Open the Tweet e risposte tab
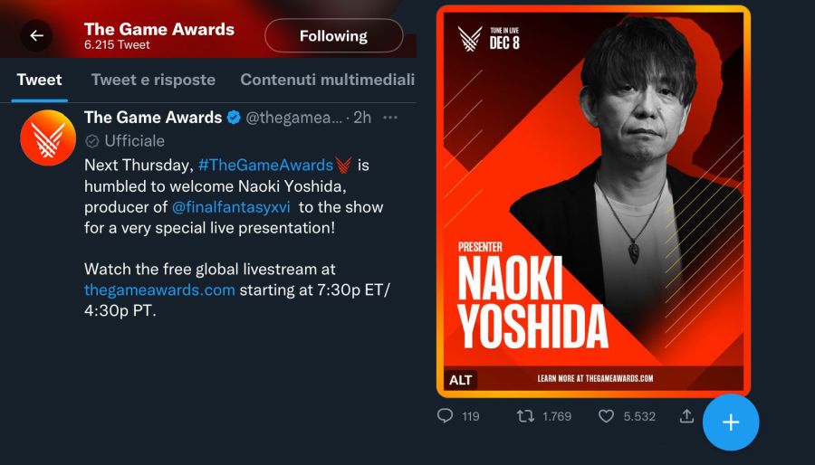This screenshot has width=815, height=465. [153, 80]
